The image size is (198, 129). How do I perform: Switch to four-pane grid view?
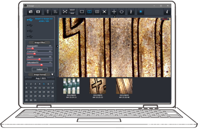[x=97, y=12]
